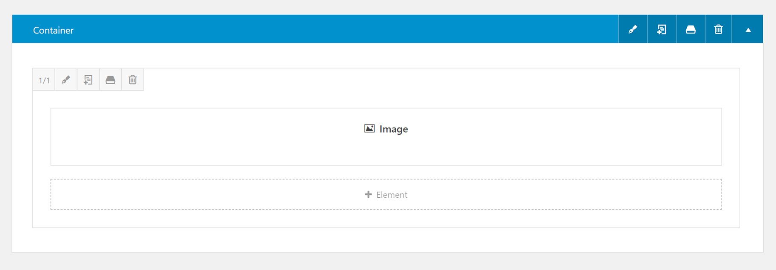Click the gray Element text label
Screen dimensions: 776x270
[392, 195]
